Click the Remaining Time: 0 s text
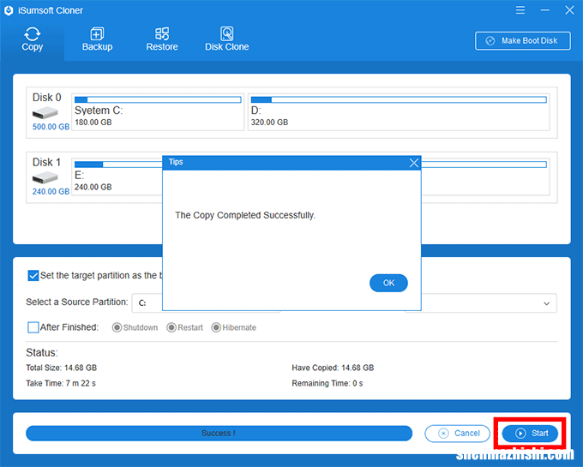Viewport: 583px width, 467px height. click(x=328, y=383)
